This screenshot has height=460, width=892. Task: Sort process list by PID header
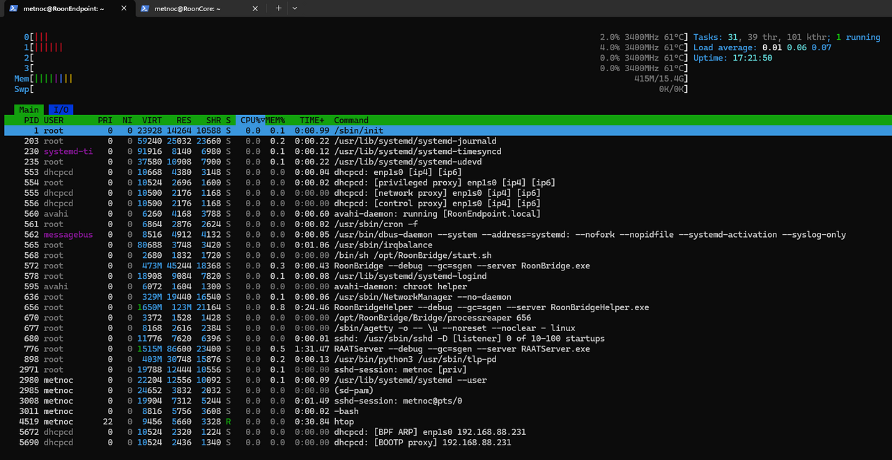(31, 121)
